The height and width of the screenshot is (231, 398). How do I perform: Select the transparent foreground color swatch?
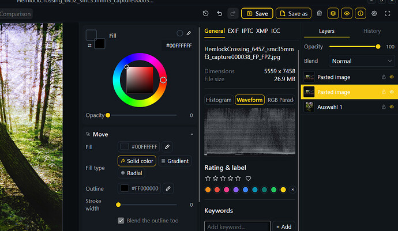click(91, 35)
